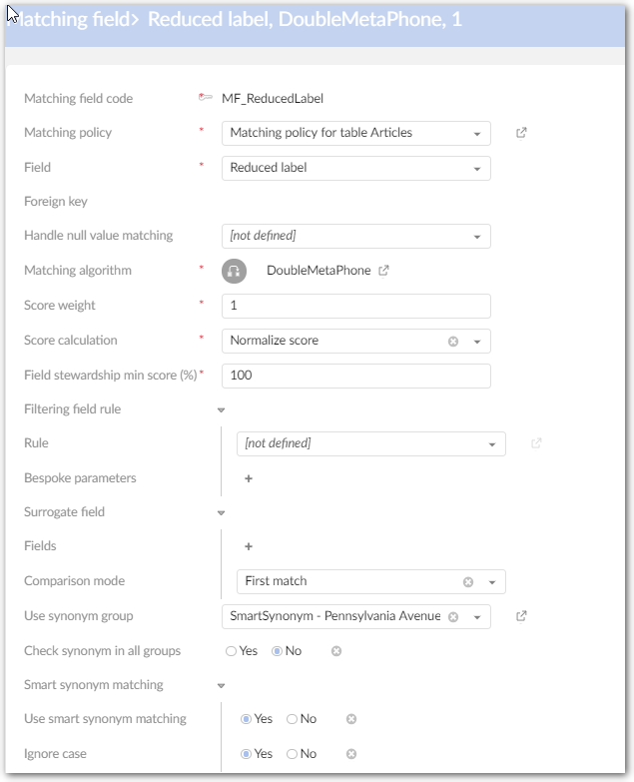Click the Score weight input field
Viewport: 634px width, 782px height.
[355, 306]
